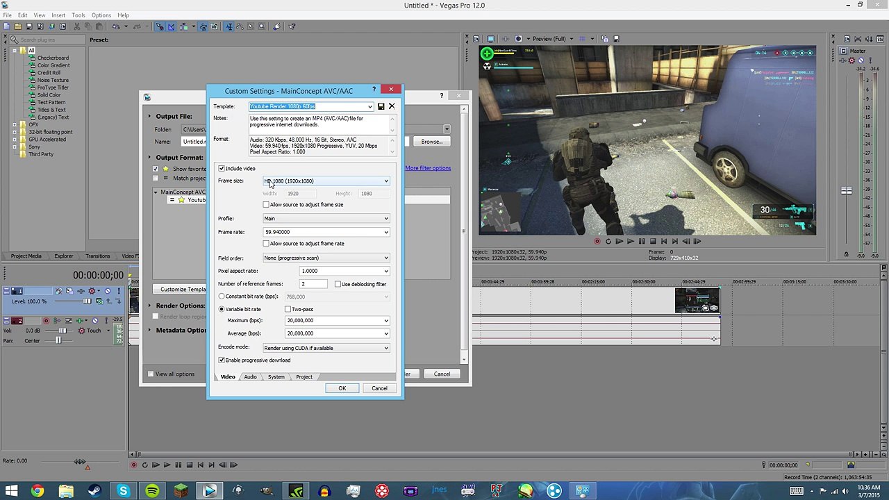The height and width of the screenshot is (500, 889).
Task: Open the Maximum bps dropdown
Action: [x=386, y=321]
